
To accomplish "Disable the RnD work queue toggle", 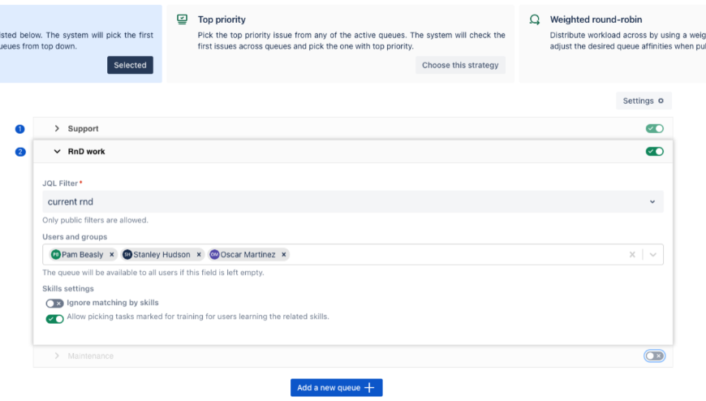I will tap(654, 152).
